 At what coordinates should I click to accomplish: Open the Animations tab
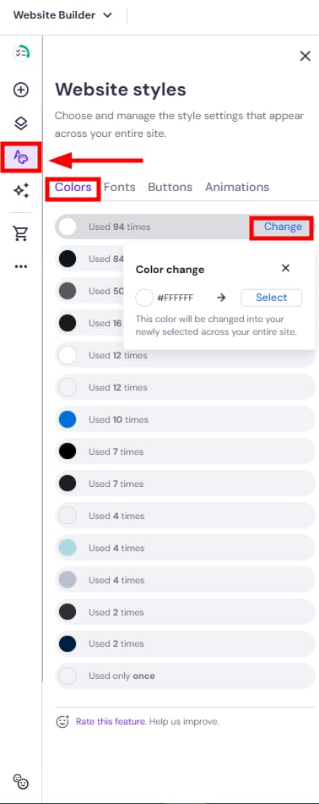[237, 187]
